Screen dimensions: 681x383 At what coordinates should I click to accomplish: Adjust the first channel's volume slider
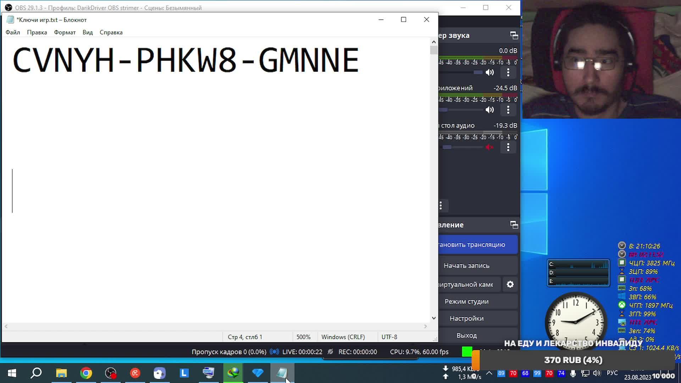tap(477, 72)
